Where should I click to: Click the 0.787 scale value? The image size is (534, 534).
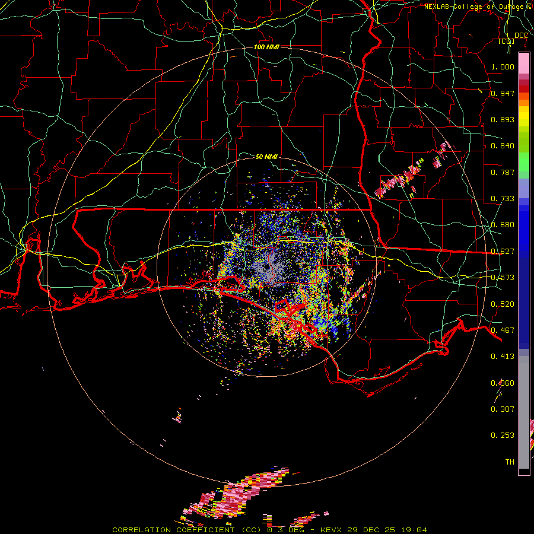503,172
